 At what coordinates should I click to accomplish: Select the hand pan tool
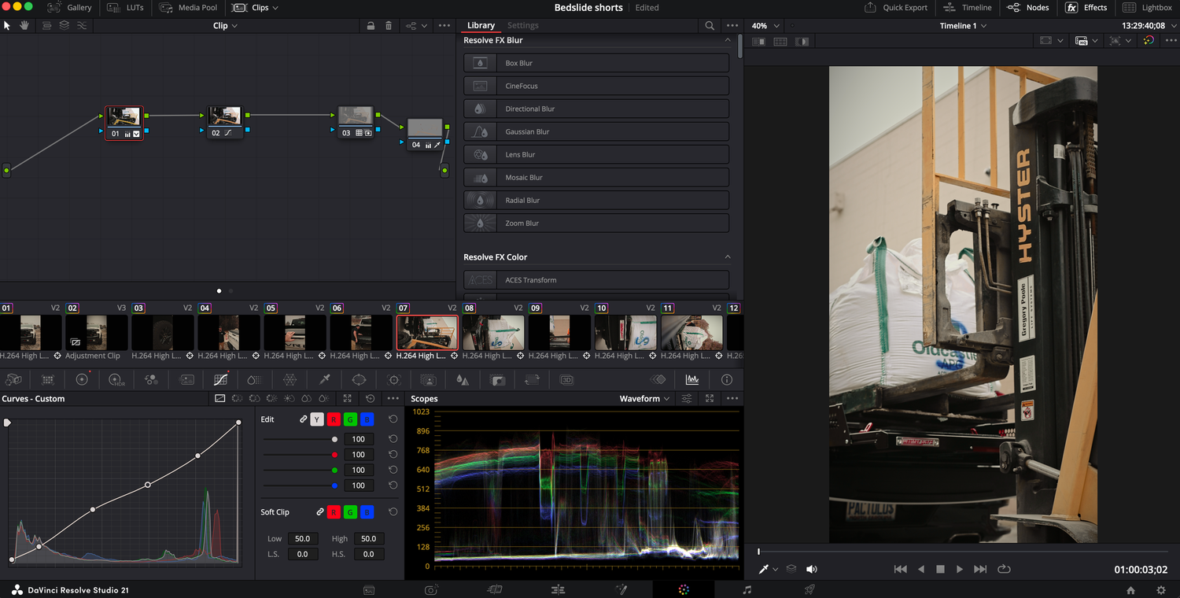pos(24,25)
